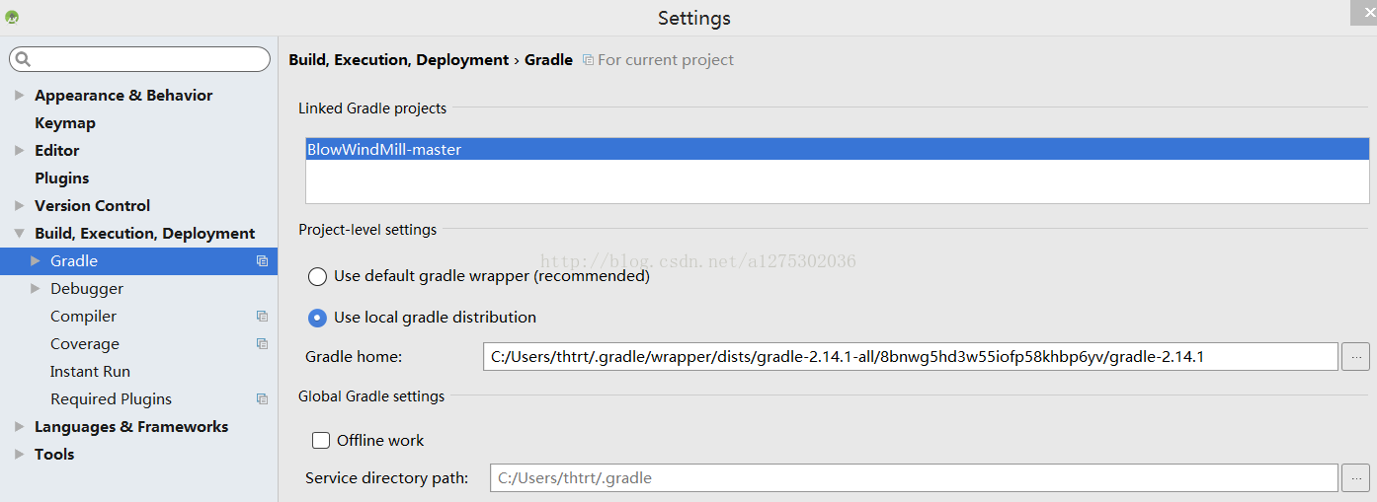Click browse button for Service directory path
Screen dimensions: 1377x502
pyautogui.click(x=1355, y=478)
